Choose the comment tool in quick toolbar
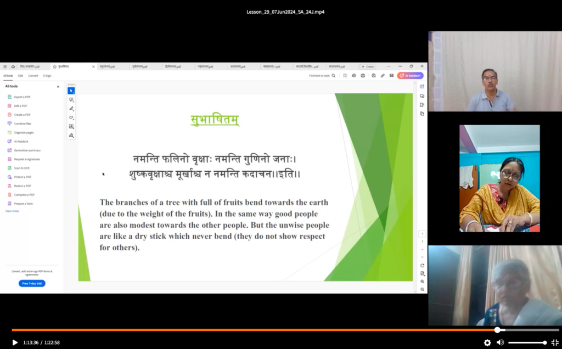The width and height of the screenshot is (562, 349). [71, 100]
